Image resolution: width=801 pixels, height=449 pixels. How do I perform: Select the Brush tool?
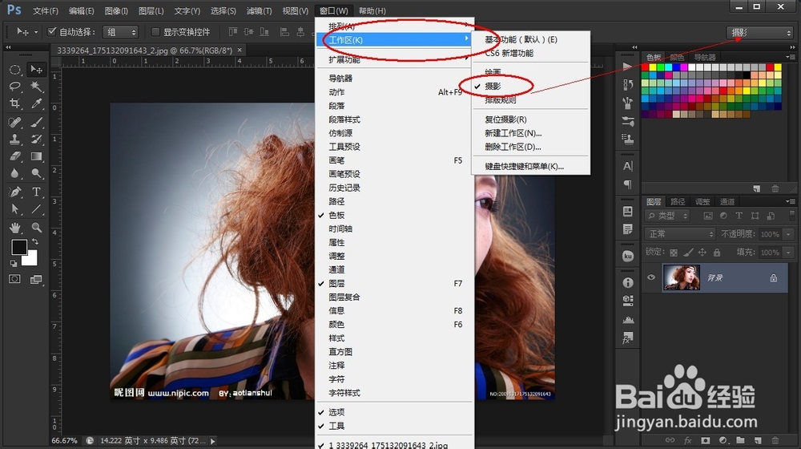point(36,122)
